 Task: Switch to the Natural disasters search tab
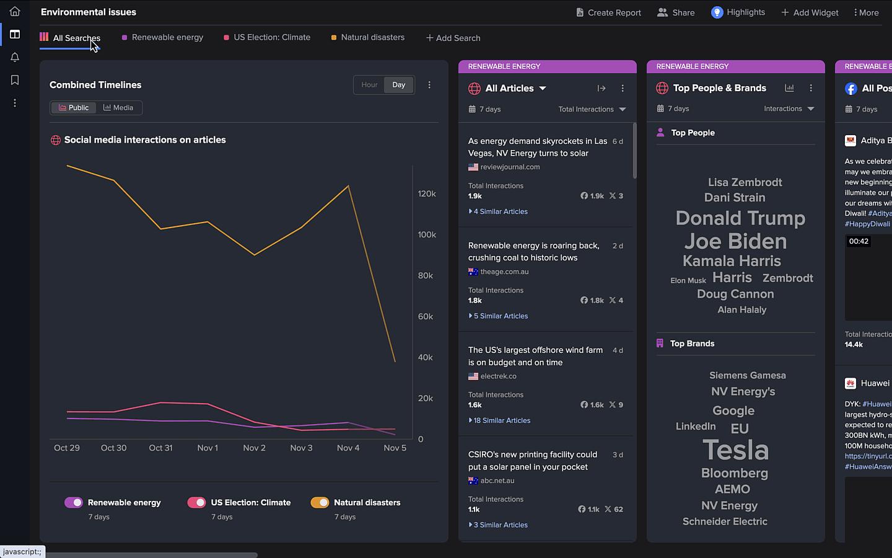[x=373, y=37]
